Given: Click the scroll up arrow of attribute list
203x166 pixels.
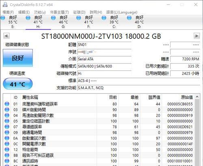Looking at the screenshot, I should (x=197, y=97).
